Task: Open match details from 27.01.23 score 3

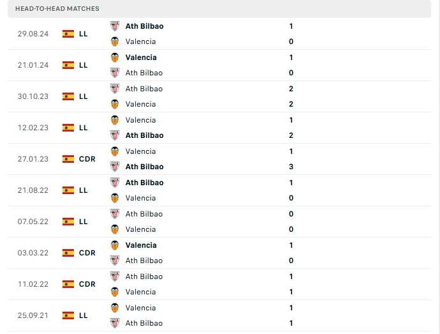Action: pos(291,167)
